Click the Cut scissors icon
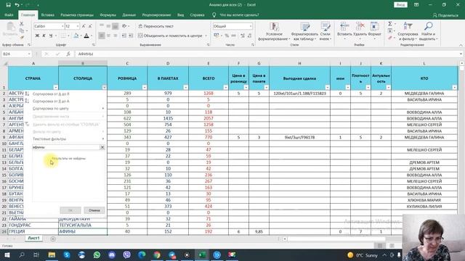 coord(22,24)
